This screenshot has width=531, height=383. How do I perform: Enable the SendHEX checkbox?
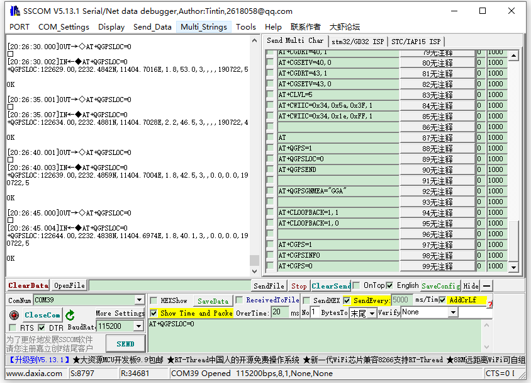tap(306, 300)
